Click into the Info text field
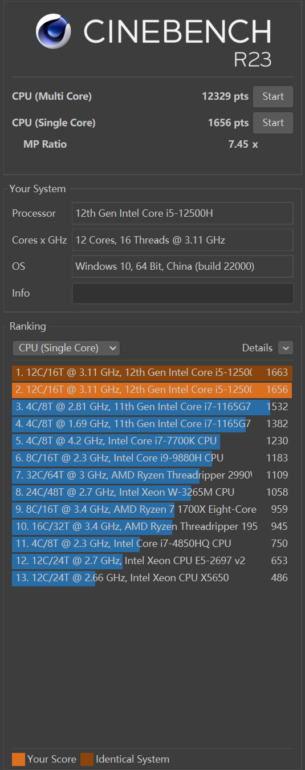 [182, 293]
